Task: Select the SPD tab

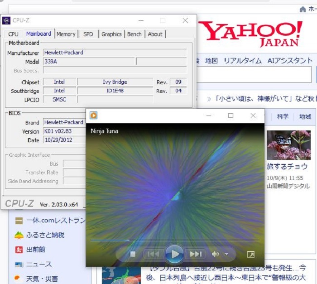Action: (x=88, y=34)
